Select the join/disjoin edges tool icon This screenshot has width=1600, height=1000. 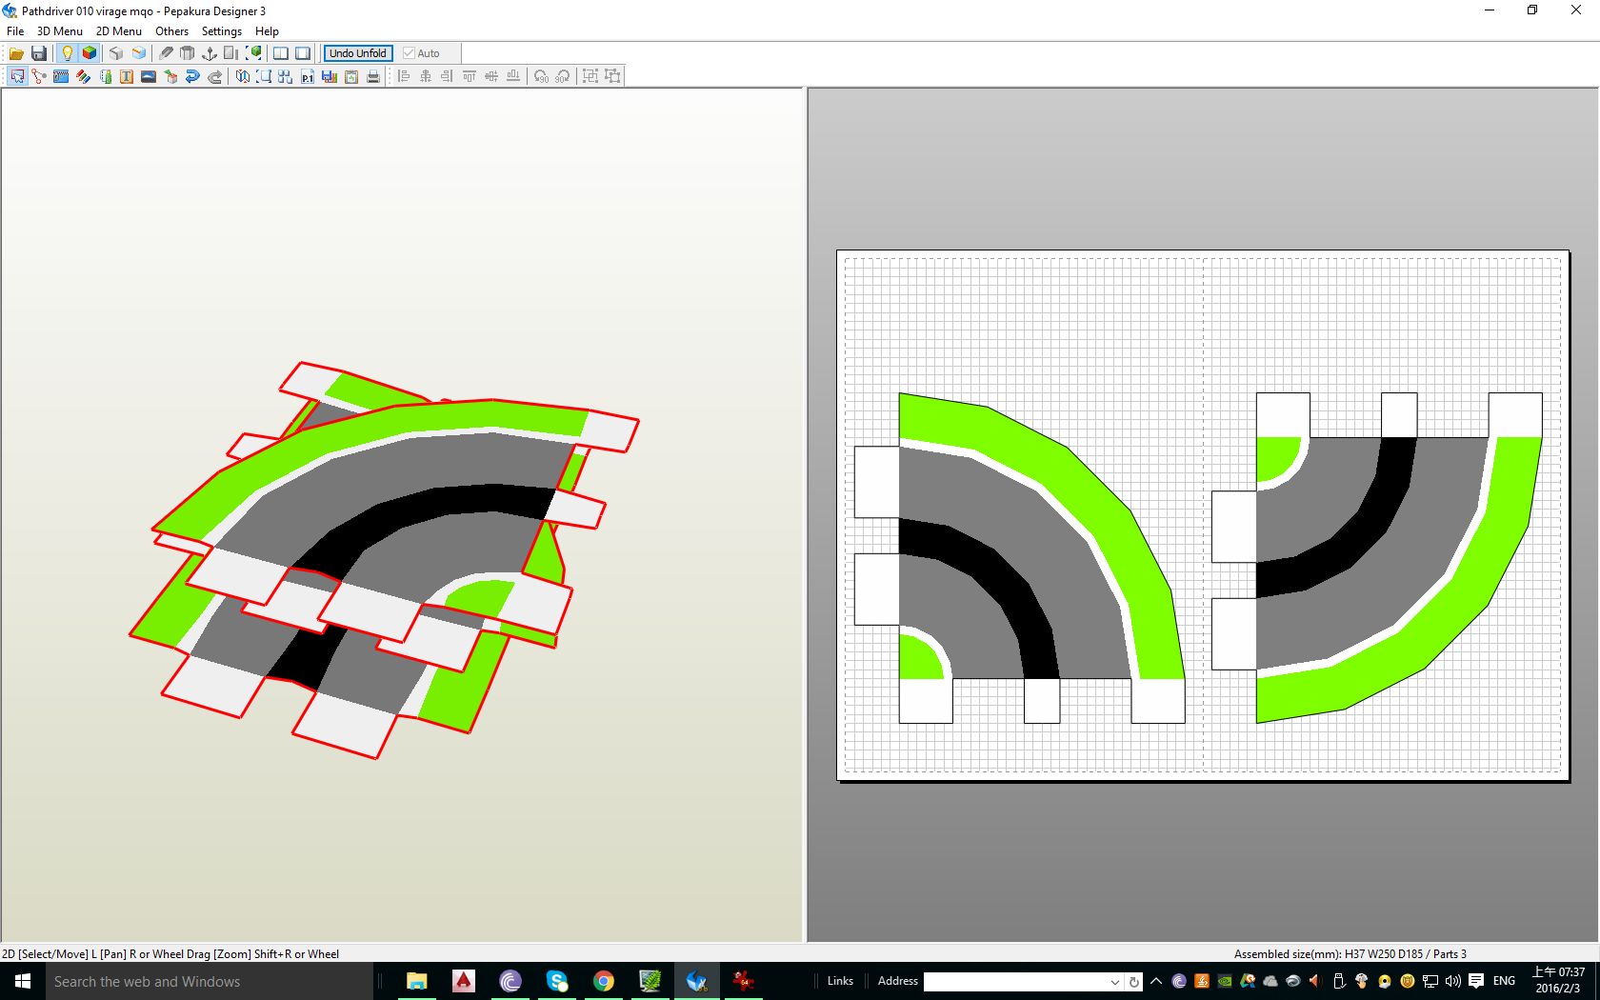[x=39, y=76]
